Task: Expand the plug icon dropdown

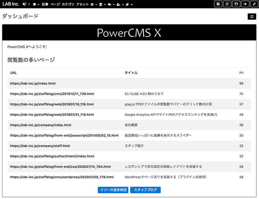Action: (x=129, y=4)
